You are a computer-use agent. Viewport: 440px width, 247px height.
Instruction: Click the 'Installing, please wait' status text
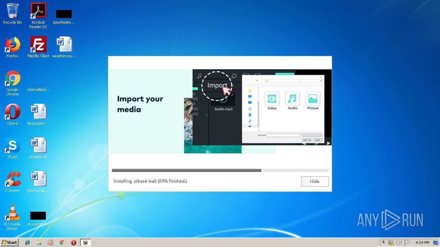150,181
